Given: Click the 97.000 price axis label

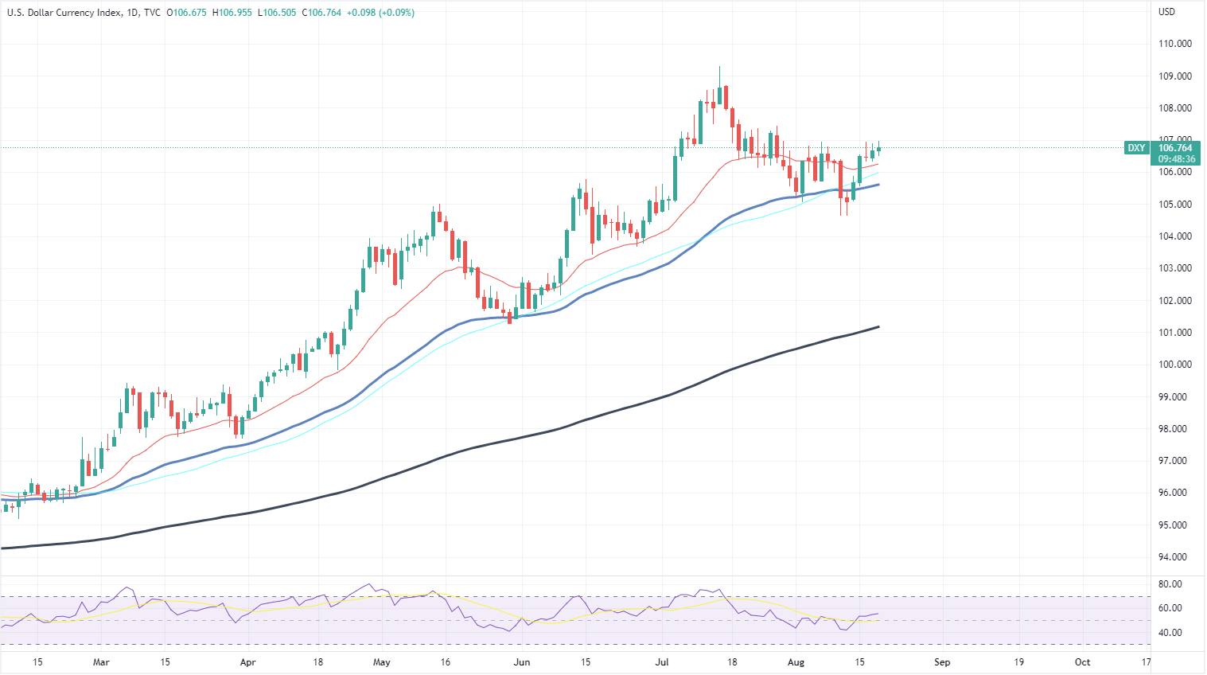Looking at the screenshot, I should (1174, 461).
